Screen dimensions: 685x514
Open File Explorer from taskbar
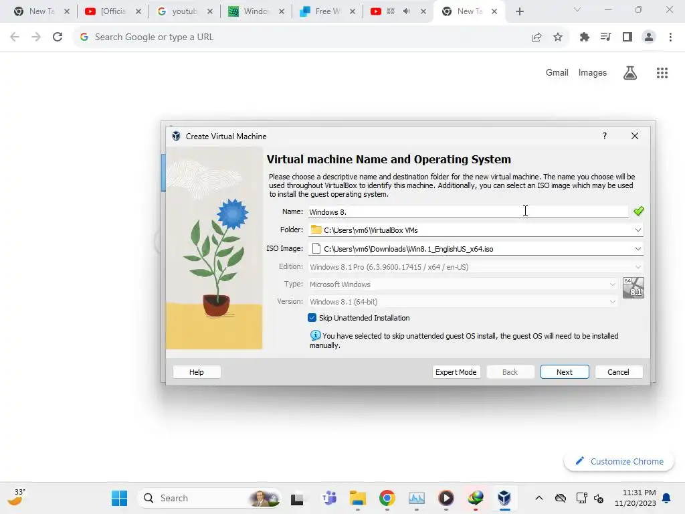358,498
